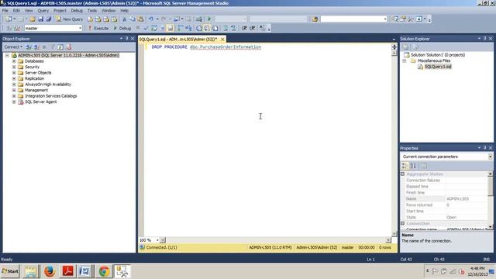Collapse the Aggregate Status category in Properties
The image size is (496, 279).
click(403, 174)
